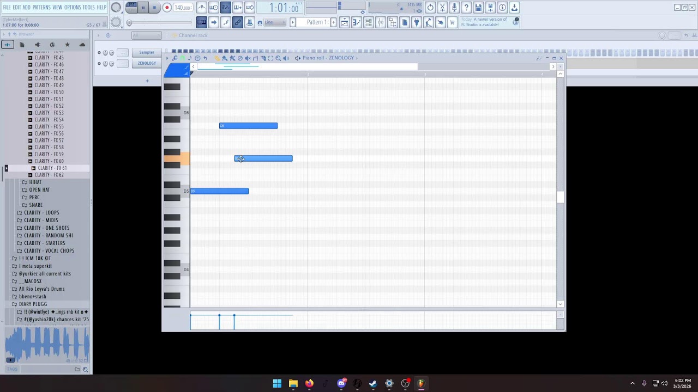The width and height of the screenshot is (698, 392).
Task: Open the TOOLS menu
Action: 88,7
